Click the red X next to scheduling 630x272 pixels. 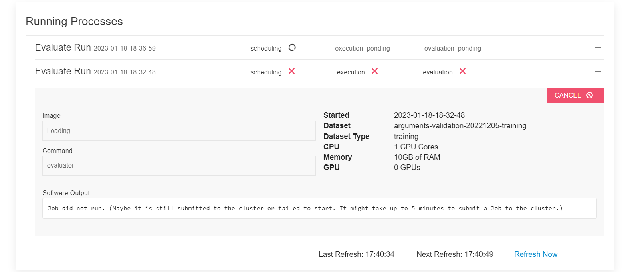(x=292, y=71)
